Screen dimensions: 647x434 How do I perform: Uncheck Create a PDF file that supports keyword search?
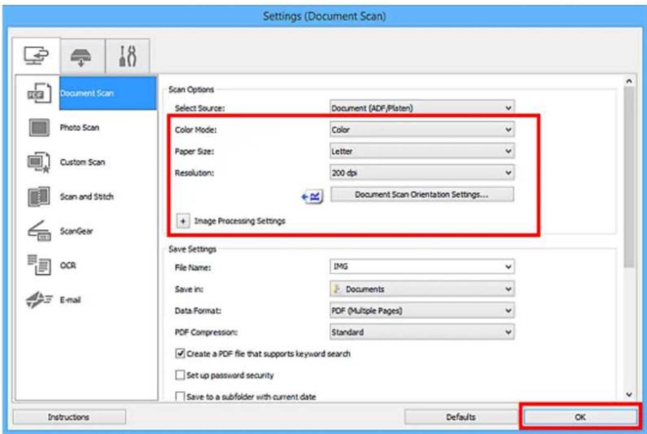[180, 354]
